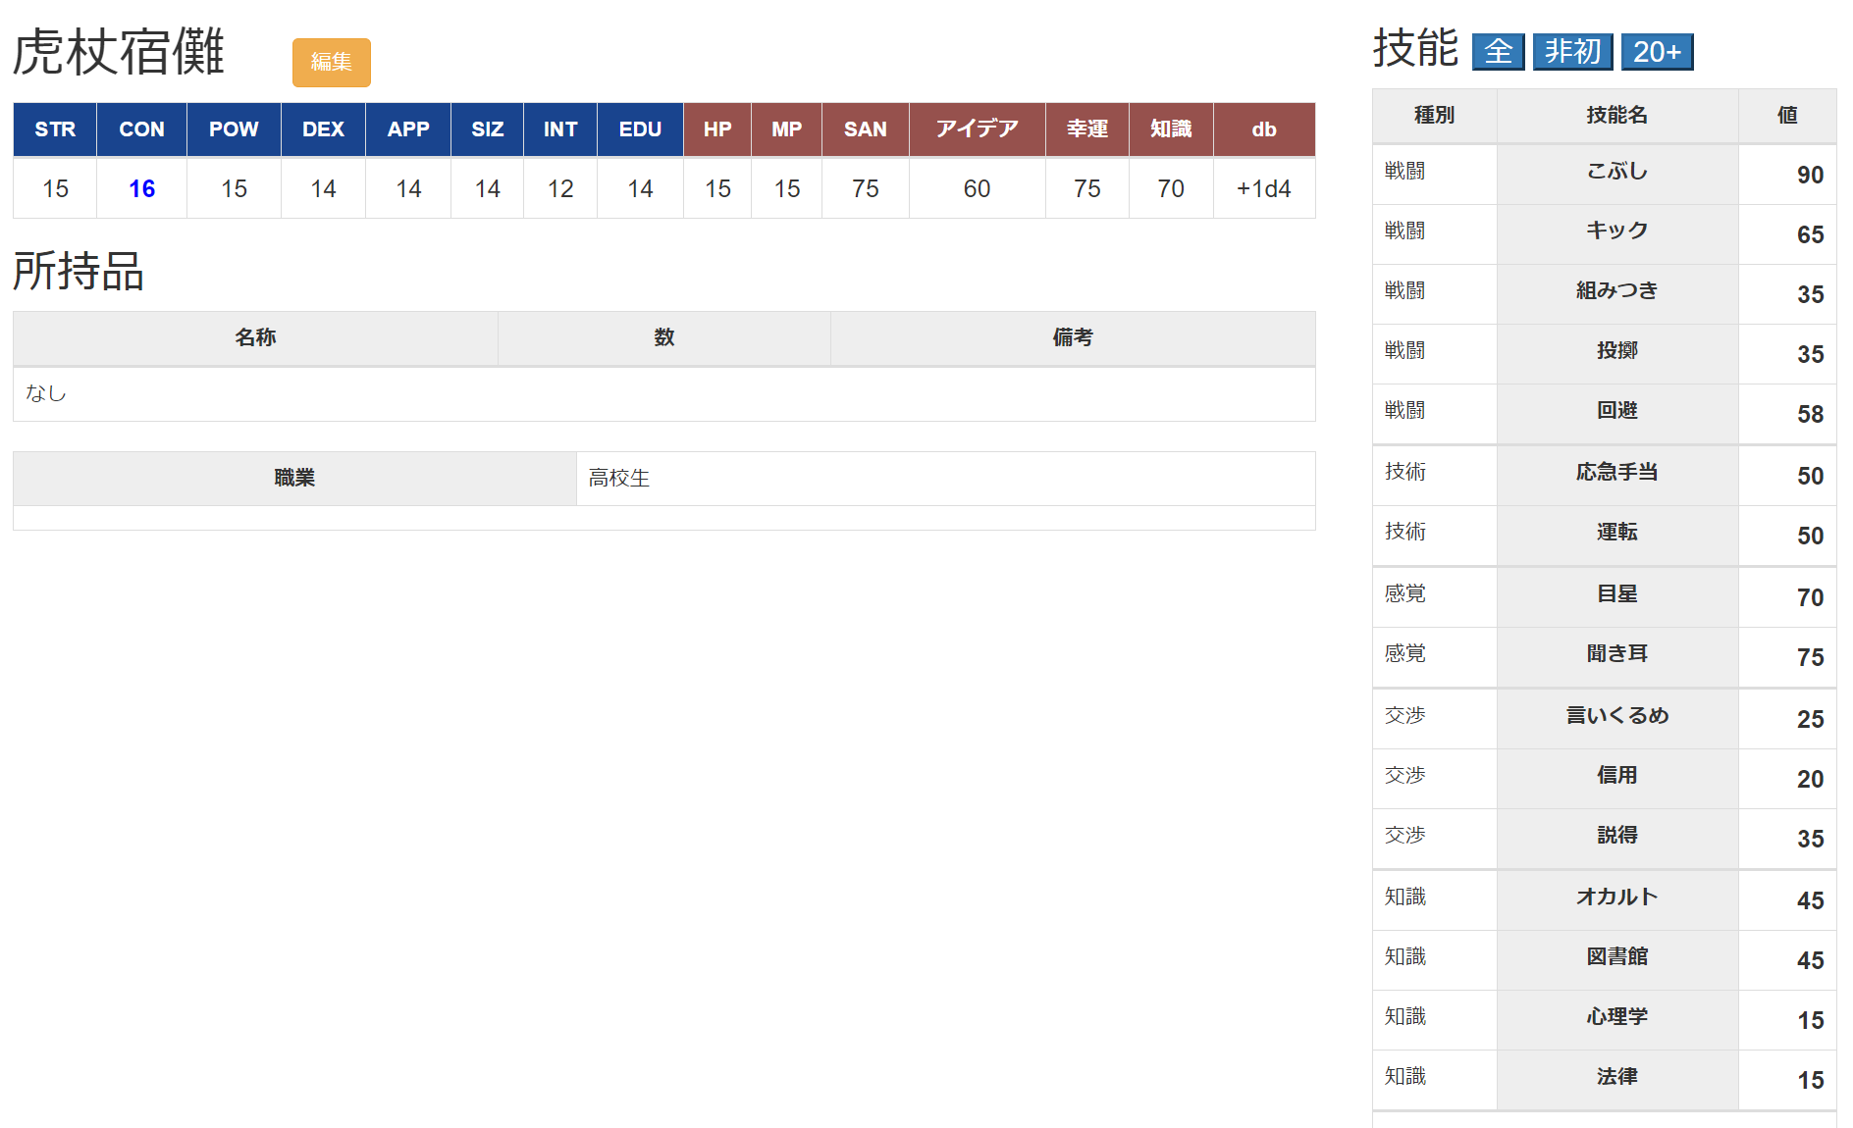Click the INT value 12
The height and width of the screenshot is (1128, 1853).
560,188
